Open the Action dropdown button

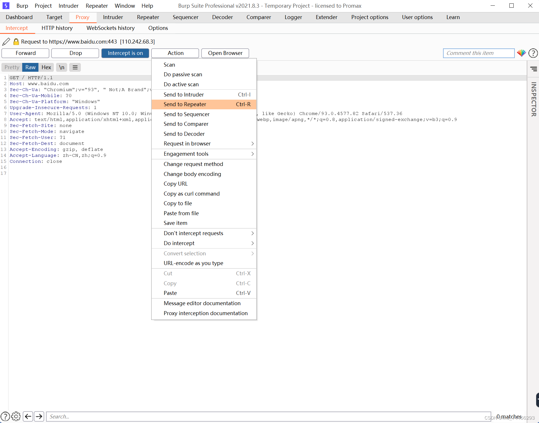[x=175, y=53]
